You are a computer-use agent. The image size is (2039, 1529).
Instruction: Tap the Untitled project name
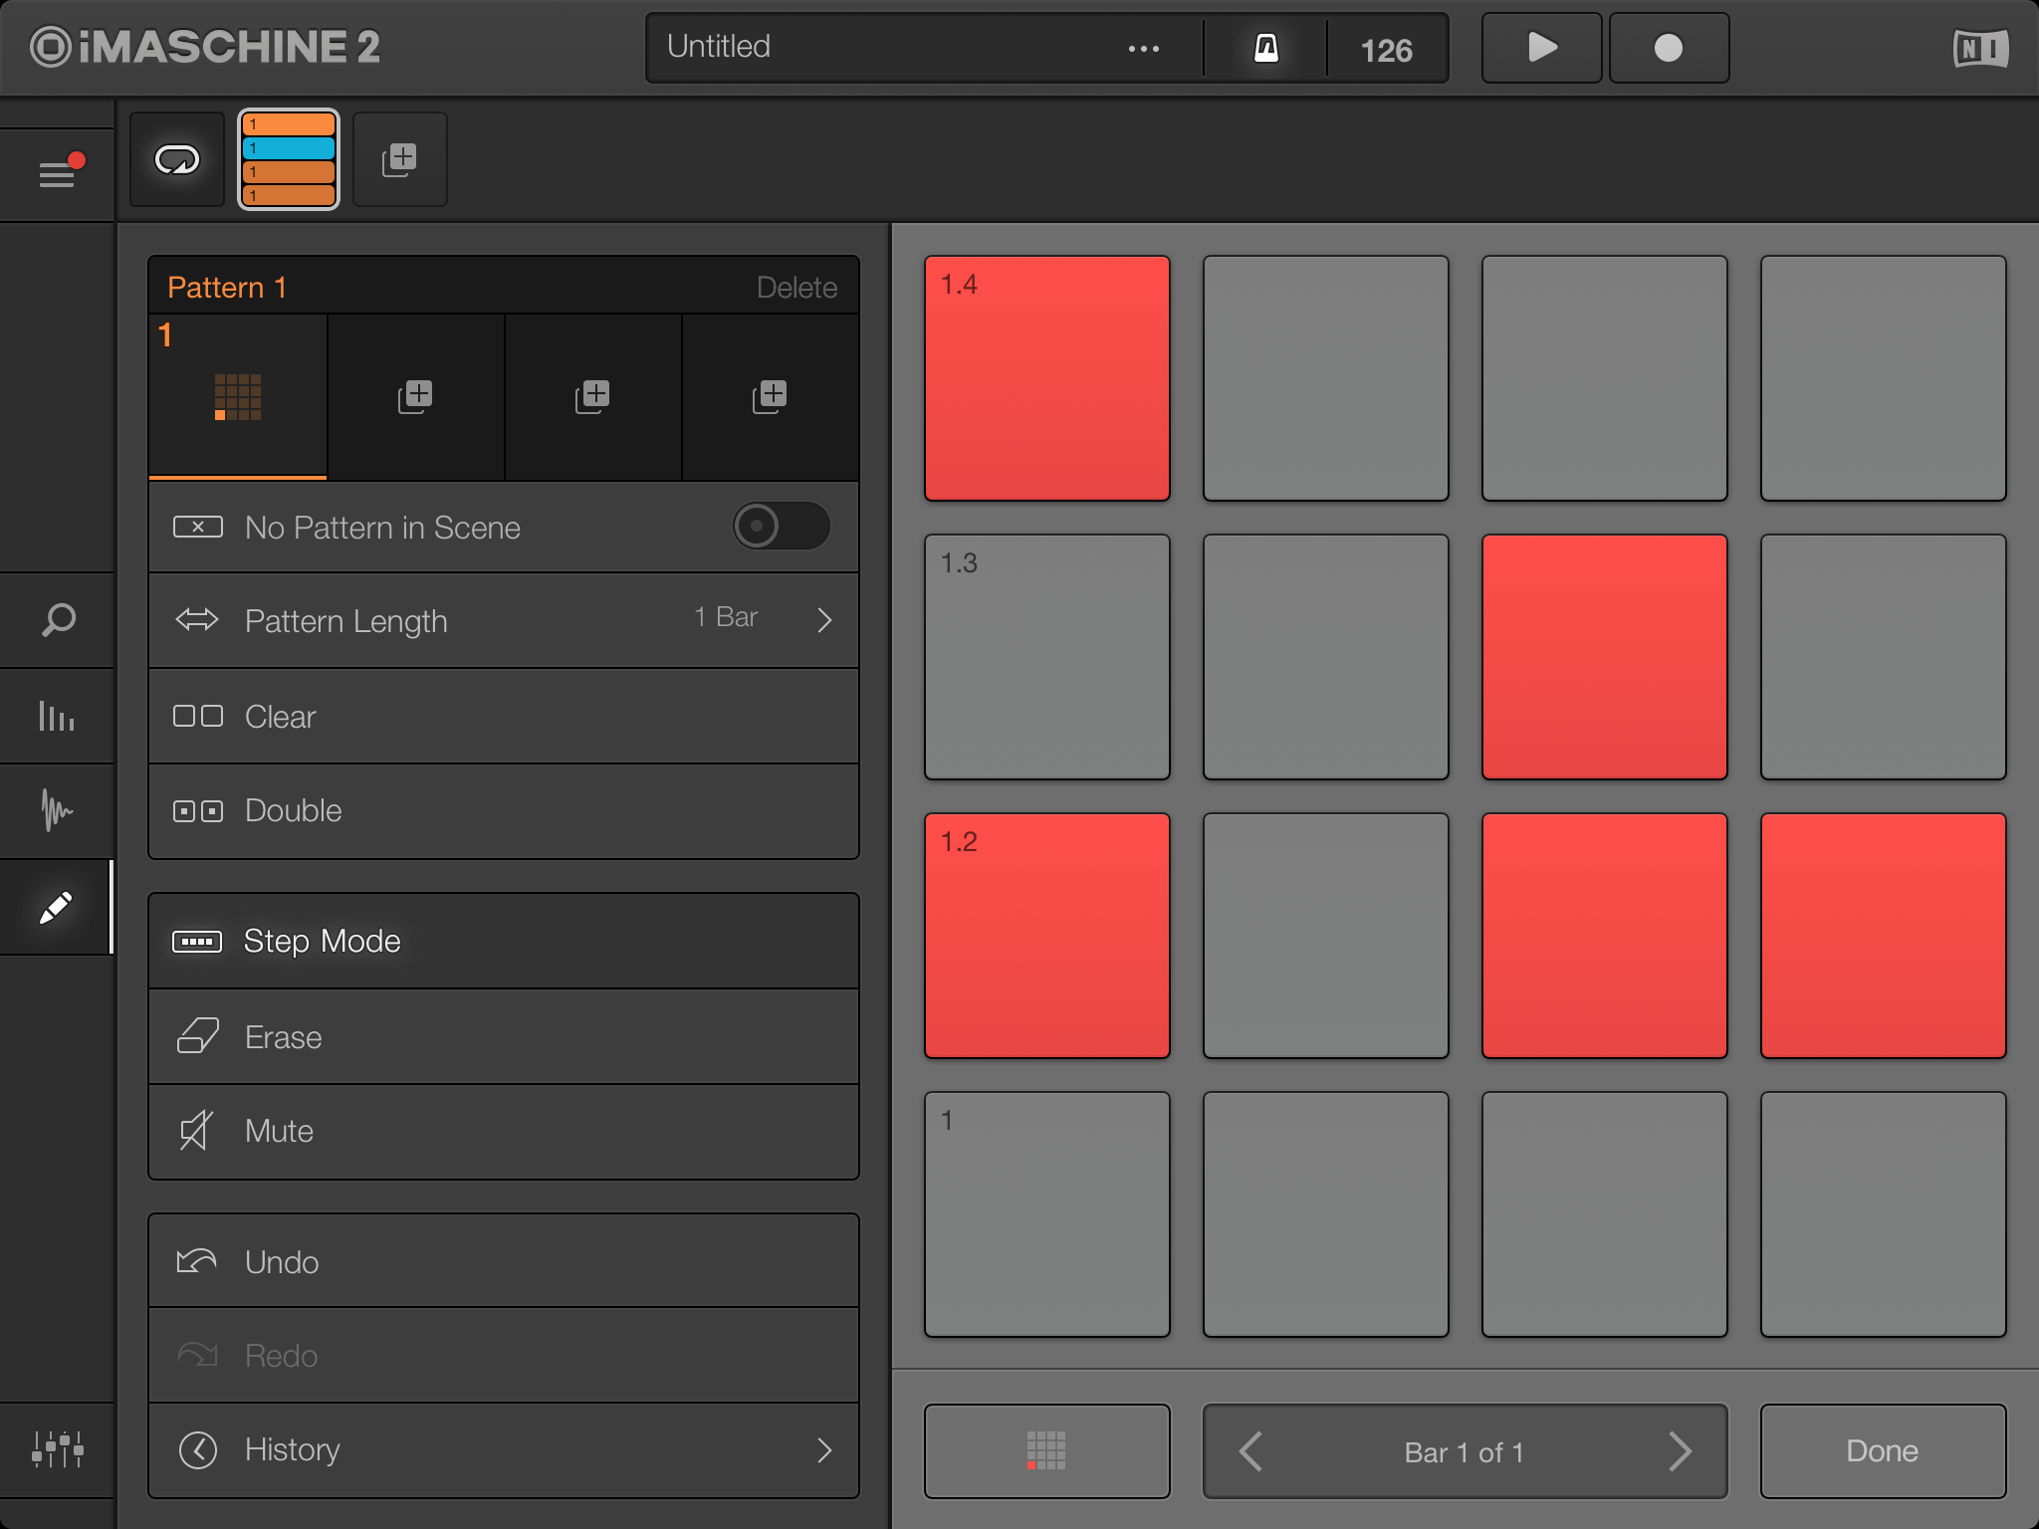[719, 47]
